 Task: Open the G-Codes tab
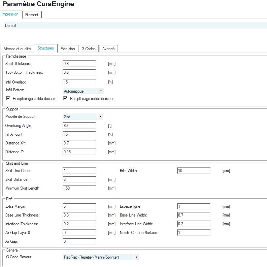point(89,49)
